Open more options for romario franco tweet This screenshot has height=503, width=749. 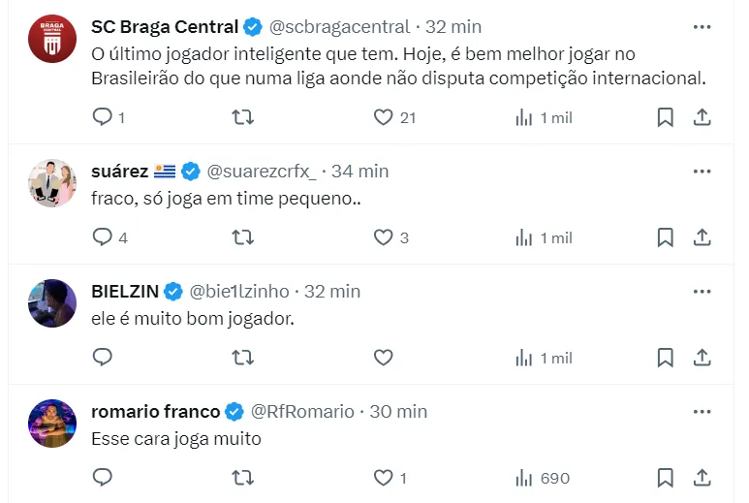click(x=702, y=411)
